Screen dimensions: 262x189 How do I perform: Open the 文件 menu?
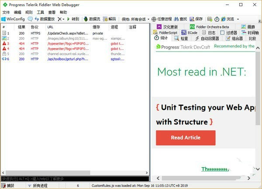pyautogui.click(x=6, y=12)
